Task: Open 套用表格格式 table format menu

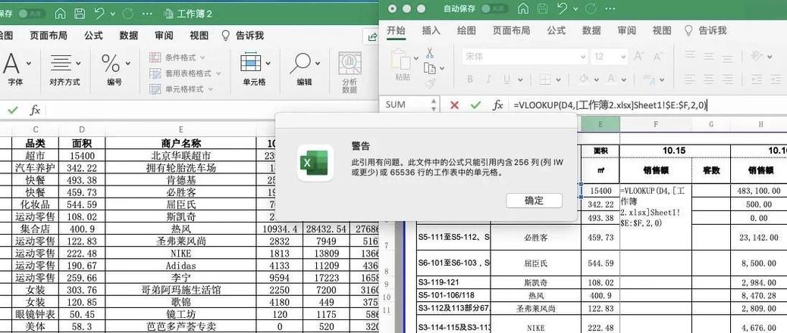Action: click(186, 73)
